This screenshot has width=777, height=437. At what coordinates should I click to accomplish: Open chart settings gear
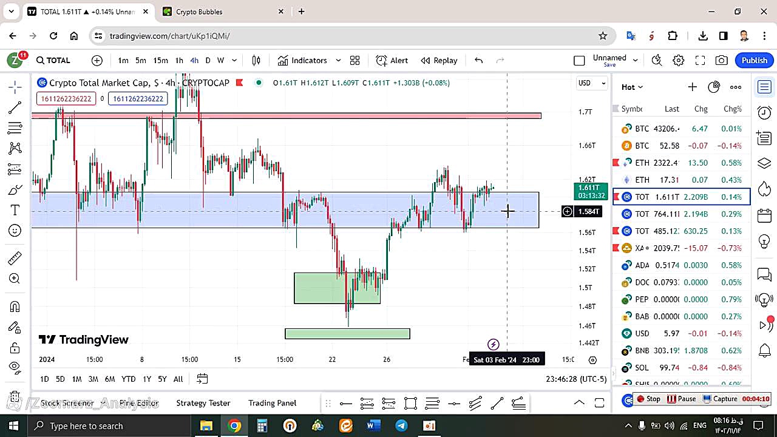pyautogui.click(x=679, y=60)
